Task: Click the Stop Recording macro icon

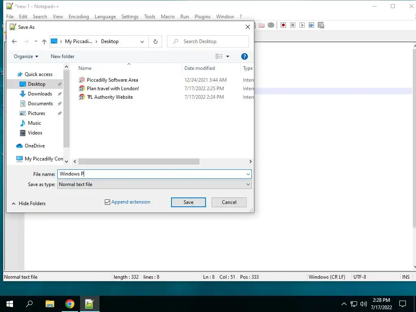Action: pos(292,25)
